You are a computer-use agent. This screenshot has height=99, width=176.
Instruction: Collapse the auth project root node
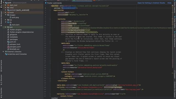click(x=4, y=3)
